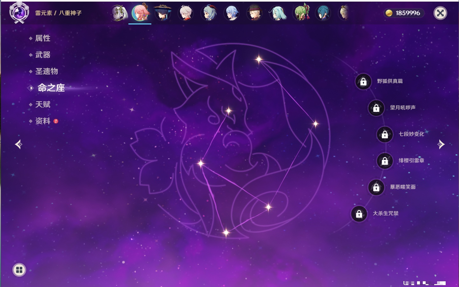Image resolution: width=459 pixels, height=287 pixels.
Task: Close the character screen with the X button
Action: point(440,13)
